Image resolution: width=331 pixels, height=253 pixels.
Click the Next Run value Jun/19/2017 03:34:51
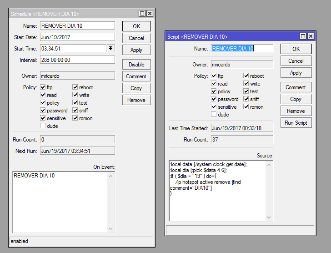[77, 151]
